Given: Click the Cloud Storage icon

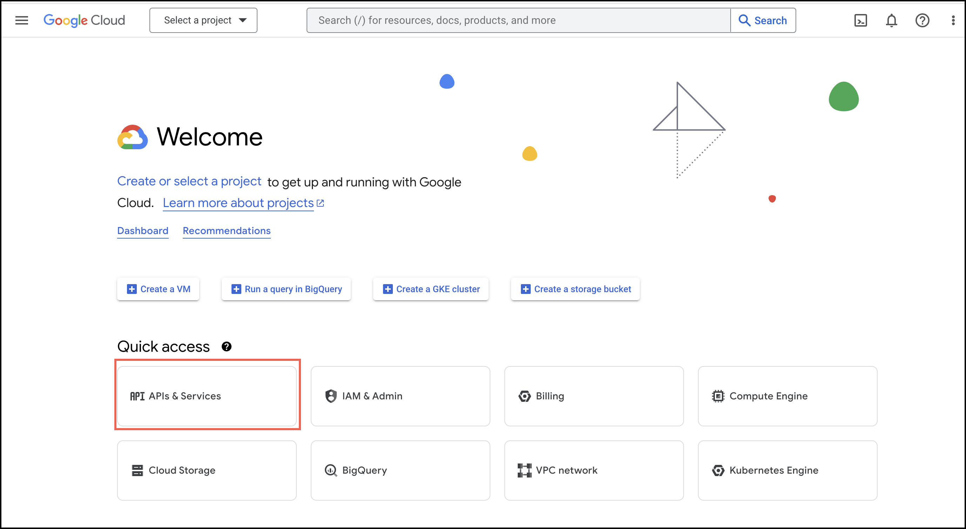Looking at the screenshot, I should click(x=137, y=470).
